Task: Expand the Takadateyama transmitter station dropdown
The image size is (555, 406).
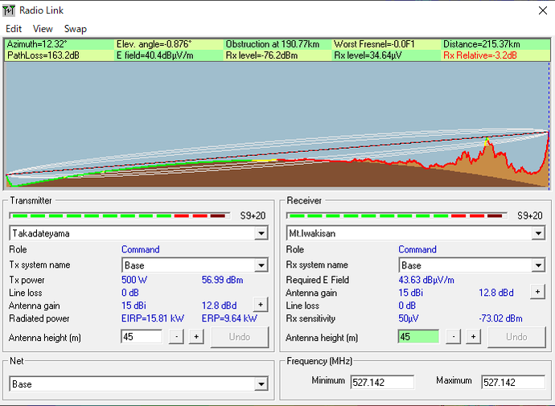Action: pyautogui.click(x=261, y=233)
